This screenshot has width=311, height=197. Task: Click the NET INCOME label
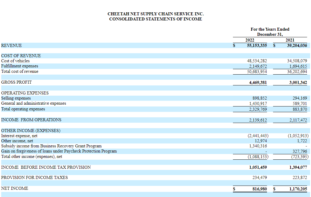click(x=14, y=189)
